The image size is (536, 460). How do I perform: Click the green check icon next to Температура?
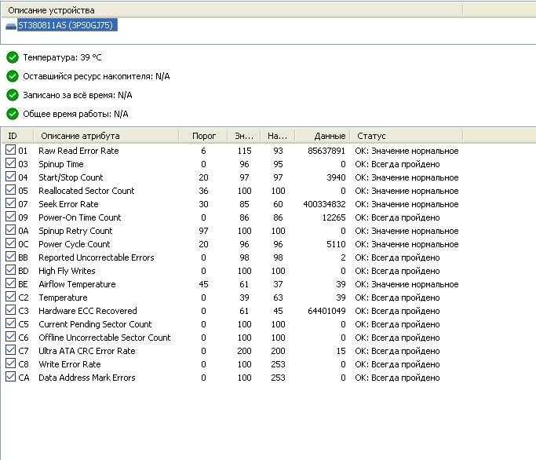click(x=13, y=57)
